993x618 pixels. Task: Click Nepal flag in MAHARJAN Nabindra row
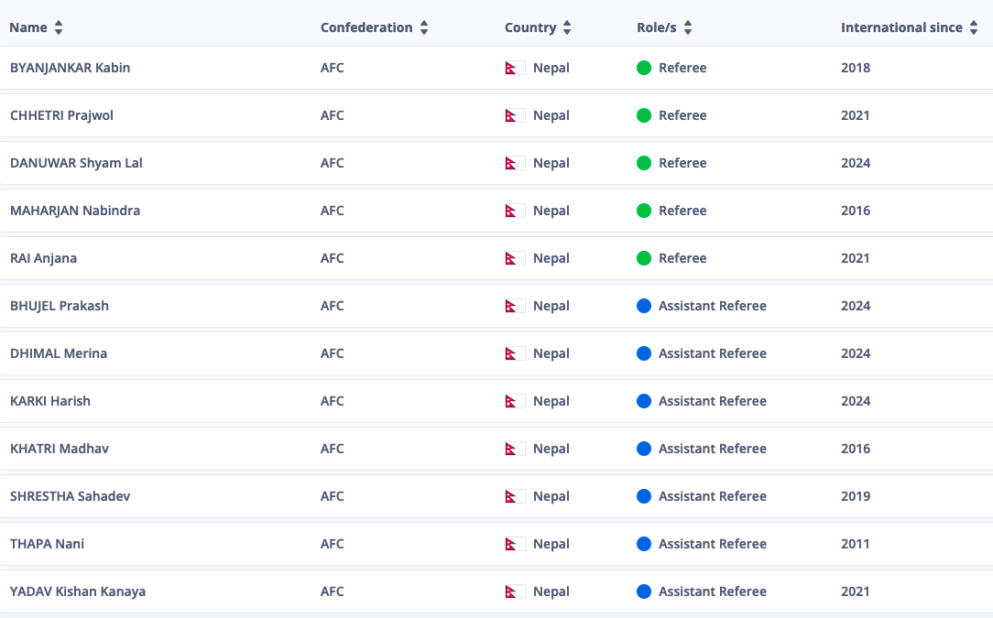515,211
